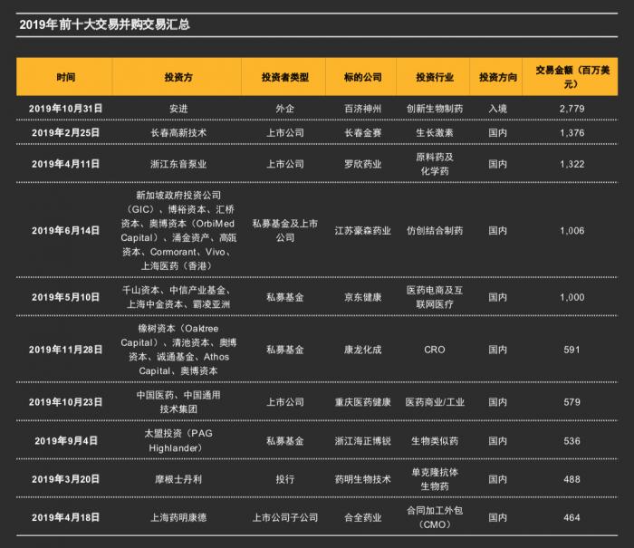Select investor 摩根士丹利
Screen dimensions: 634x548
[178, 479]
